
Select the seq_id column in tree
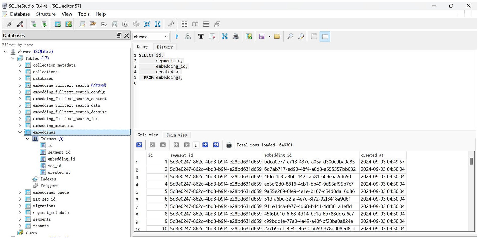pyautogui.click(x=55, y=166)
